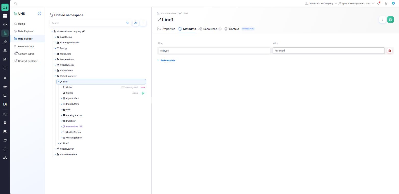Expand the InputBuffer1 node

pos(62,98)
